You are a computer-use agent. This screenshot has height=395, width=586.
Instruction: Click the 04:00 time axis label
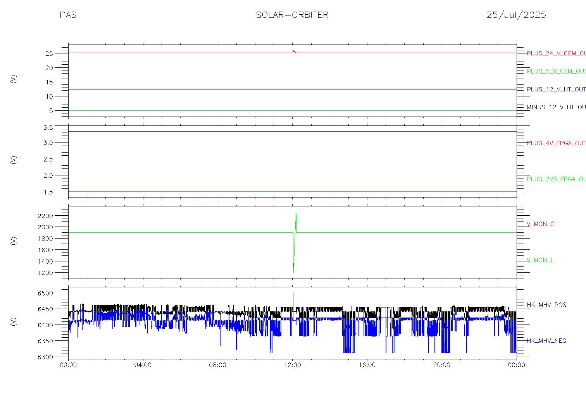pos(143,365)
